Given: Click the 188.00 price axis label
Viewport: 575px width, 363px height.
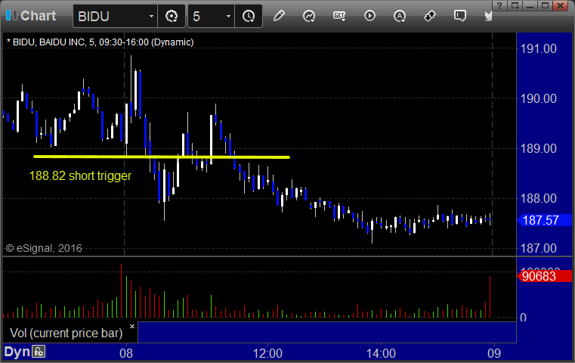Looking at the screenshot, I should coord(538,198).
